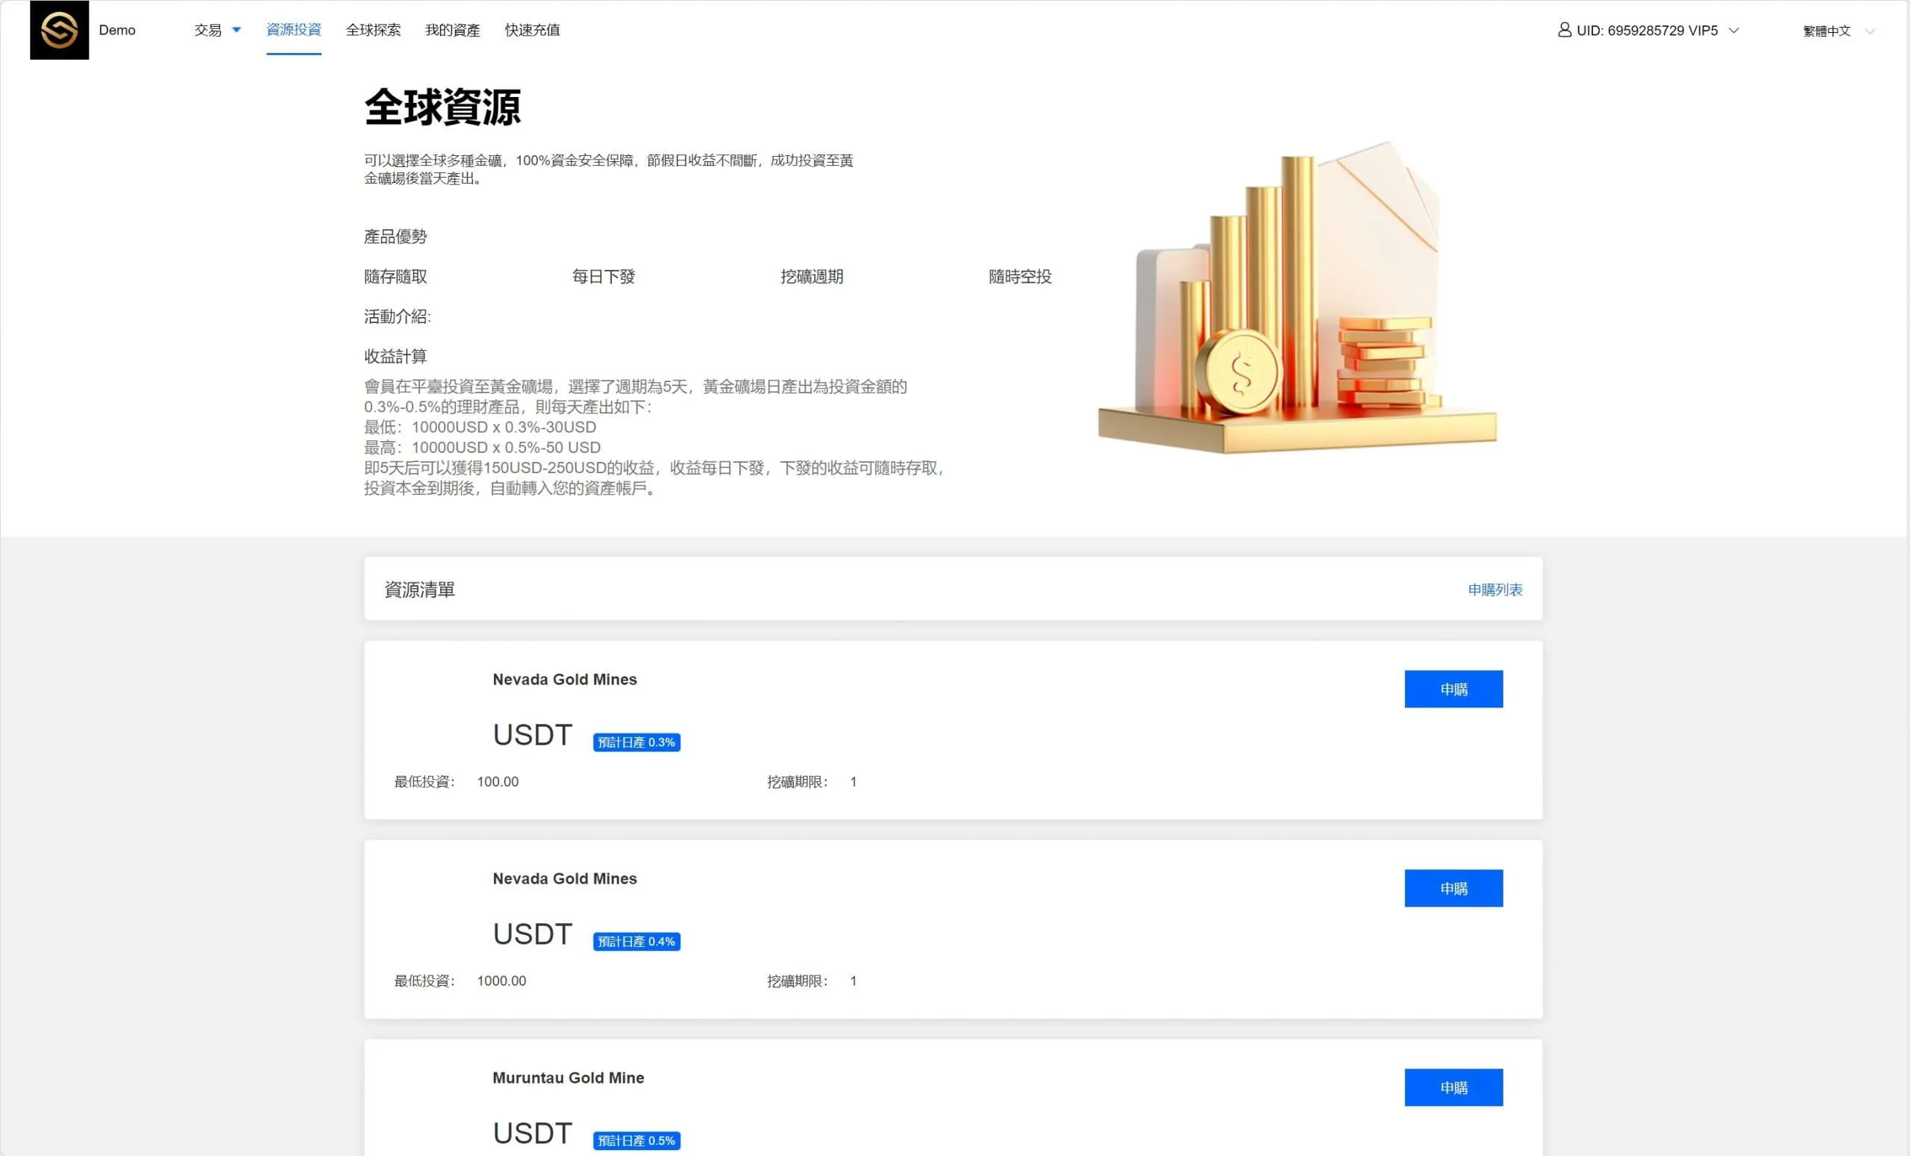Click the 預計日產 0.5% badge
The image size is (1910, 1156).
point(636,1140)
